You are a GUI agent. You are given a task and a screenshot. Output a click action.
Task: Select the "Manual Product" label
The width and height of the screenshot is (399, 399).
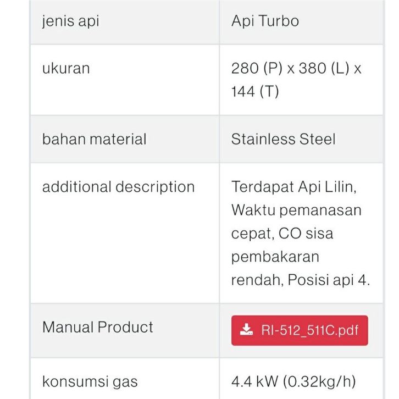(98, 327)
